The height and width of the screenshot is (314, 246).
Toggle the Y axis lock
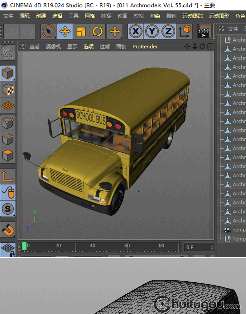tap(152, 31)
